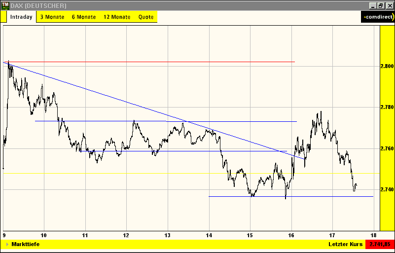Image resolution: width=395 pixels, height=253 pixels.
Task: Open the 6 Monate tab
Action: 84,17
